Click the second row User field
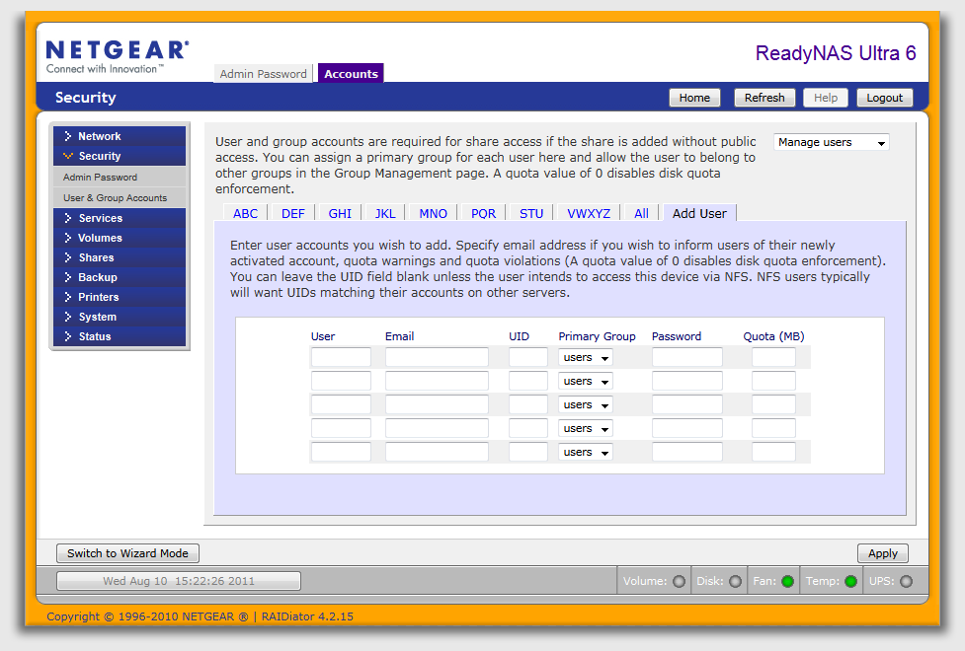The width and height of the screenshot is (965, 651). [x=341, y=381]
